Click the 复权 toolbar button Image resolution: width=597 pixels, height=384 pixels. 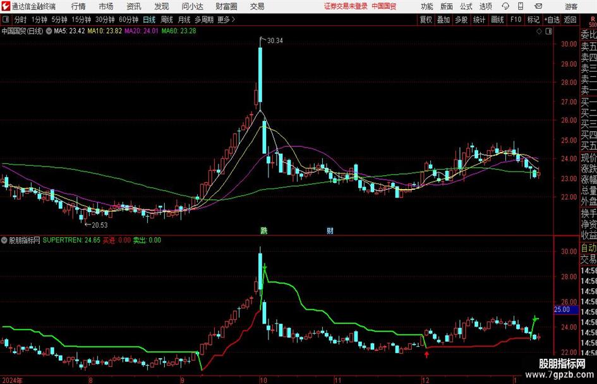pos(426,20)
